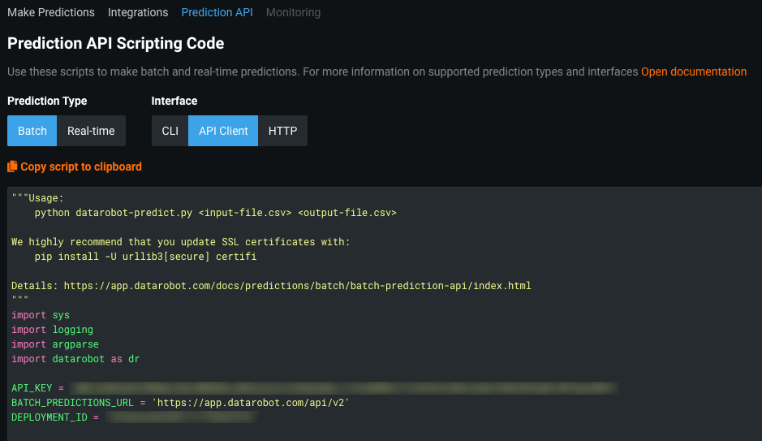Select the Prediction API tab
The image size is (762, 441).
(x=217, y=12)
